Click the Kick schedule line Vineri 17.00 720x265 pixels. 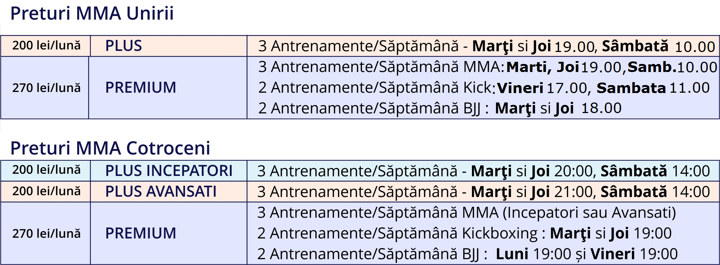[484, 88]
